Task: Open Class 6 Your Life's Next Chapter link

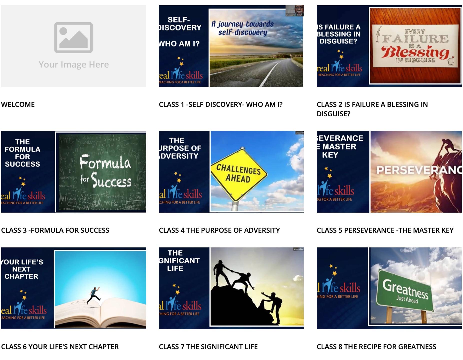Action: coord(60,347)
